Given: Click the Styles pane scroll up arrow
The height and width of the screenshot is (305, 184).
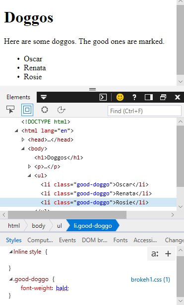Looking at the screenshot, I should click(x=181, y=250).
